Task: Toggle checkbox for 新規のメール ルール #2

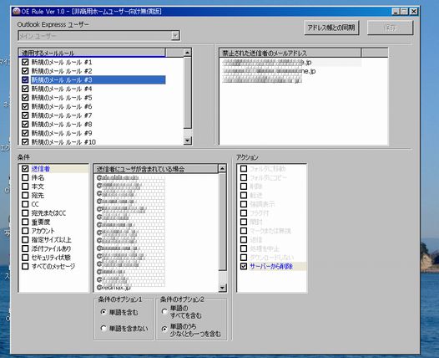Action: 25,71
